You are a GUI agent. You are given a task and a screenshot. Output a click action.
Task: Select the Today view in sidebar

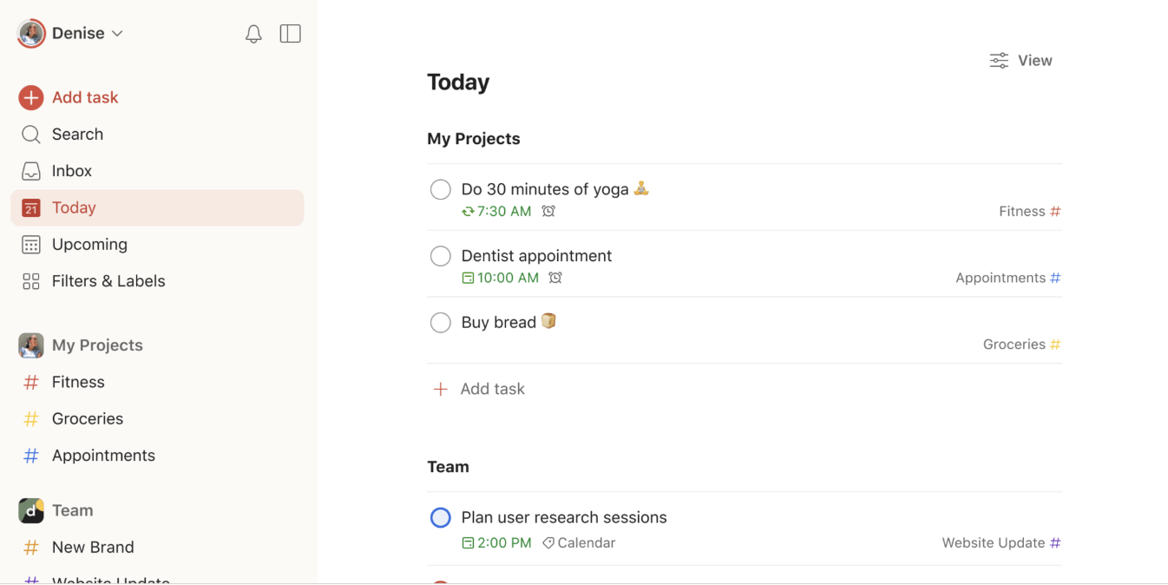pyautogui.click(x=74, y=208)
